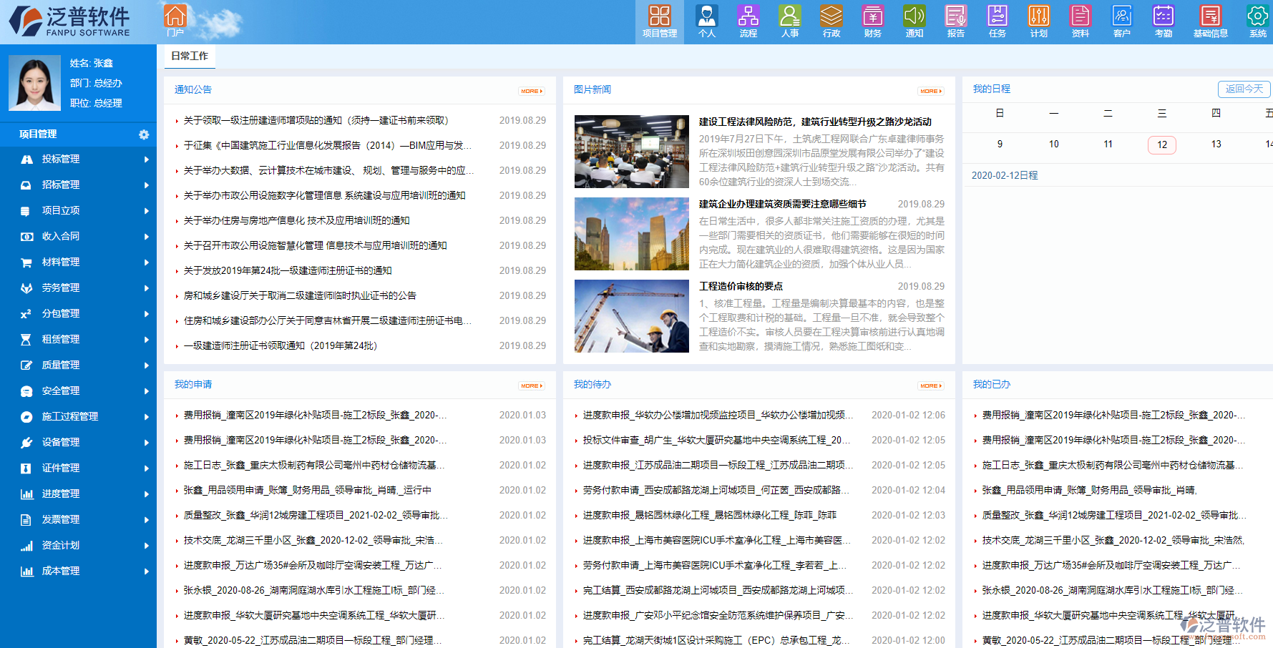Open 项目管理 module in top toolbar
Screen dimensions: 1273x648
click(660, 21)
